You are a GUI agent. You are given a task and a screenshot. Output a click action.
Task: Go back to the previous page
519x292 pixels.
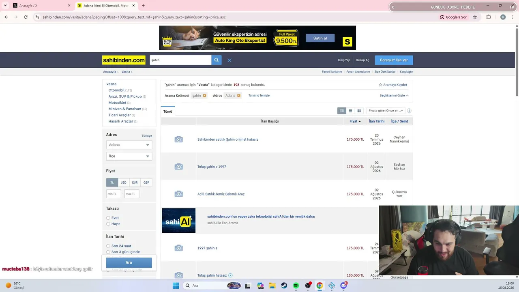(6, 17)
